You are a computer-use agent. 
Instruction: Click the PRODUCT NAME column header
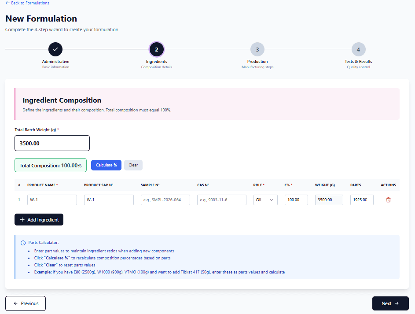[x=42, y=185]
